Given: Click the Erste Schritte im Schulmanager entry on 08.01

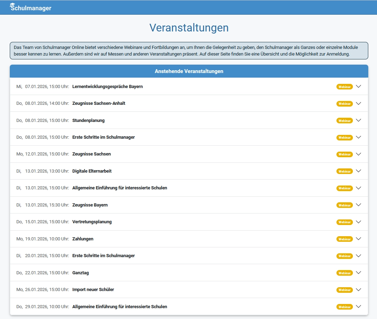Looking at the screenshot, I should pos(103,137).
